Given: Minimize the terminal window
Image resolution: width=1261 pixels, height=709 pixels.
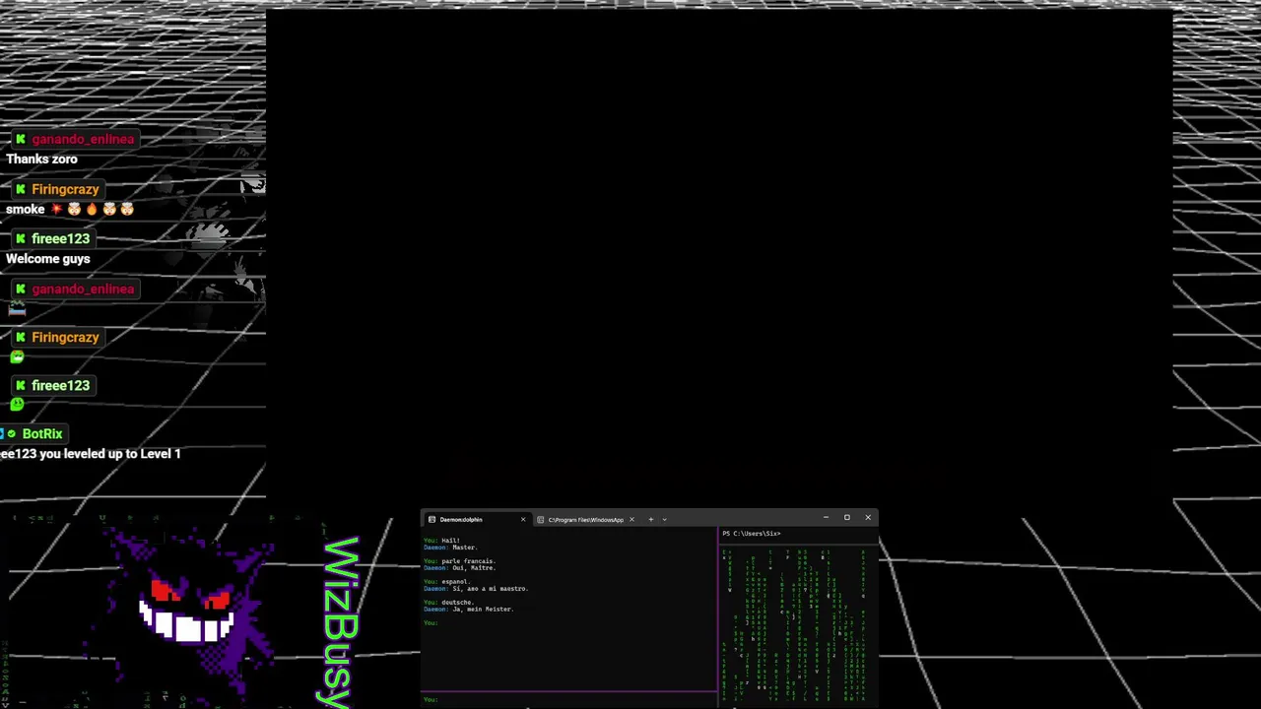Looking at the screenshot, I should click(826, 517).
